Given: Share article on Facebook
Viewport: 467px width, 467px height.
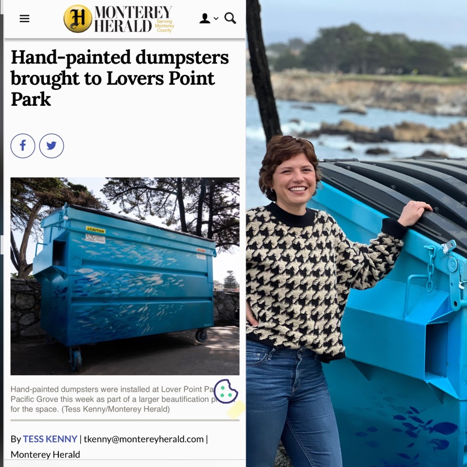Looking at the screenshot, I should [x=23, y=145].
